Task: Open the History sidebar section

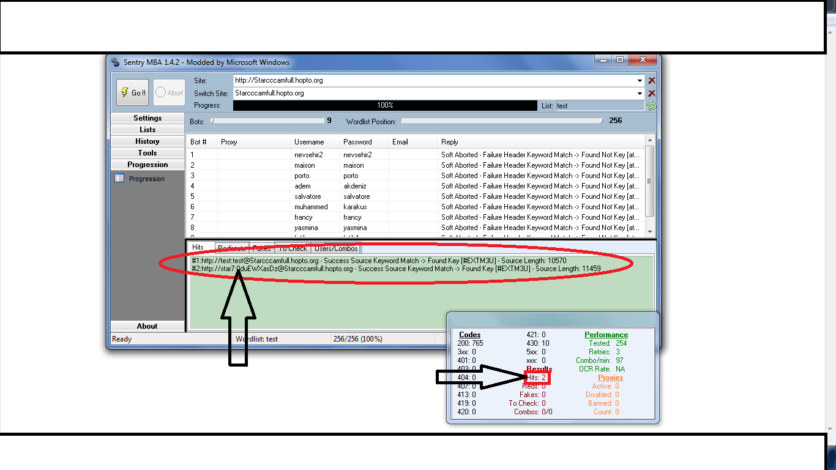Action: 147,141
